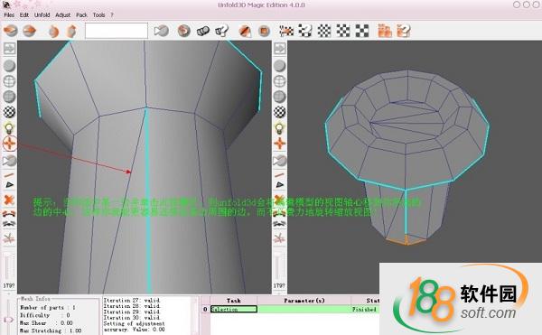Open the Unfold menu
Screen dimensions: 542x335
click(x=42, y=14)
